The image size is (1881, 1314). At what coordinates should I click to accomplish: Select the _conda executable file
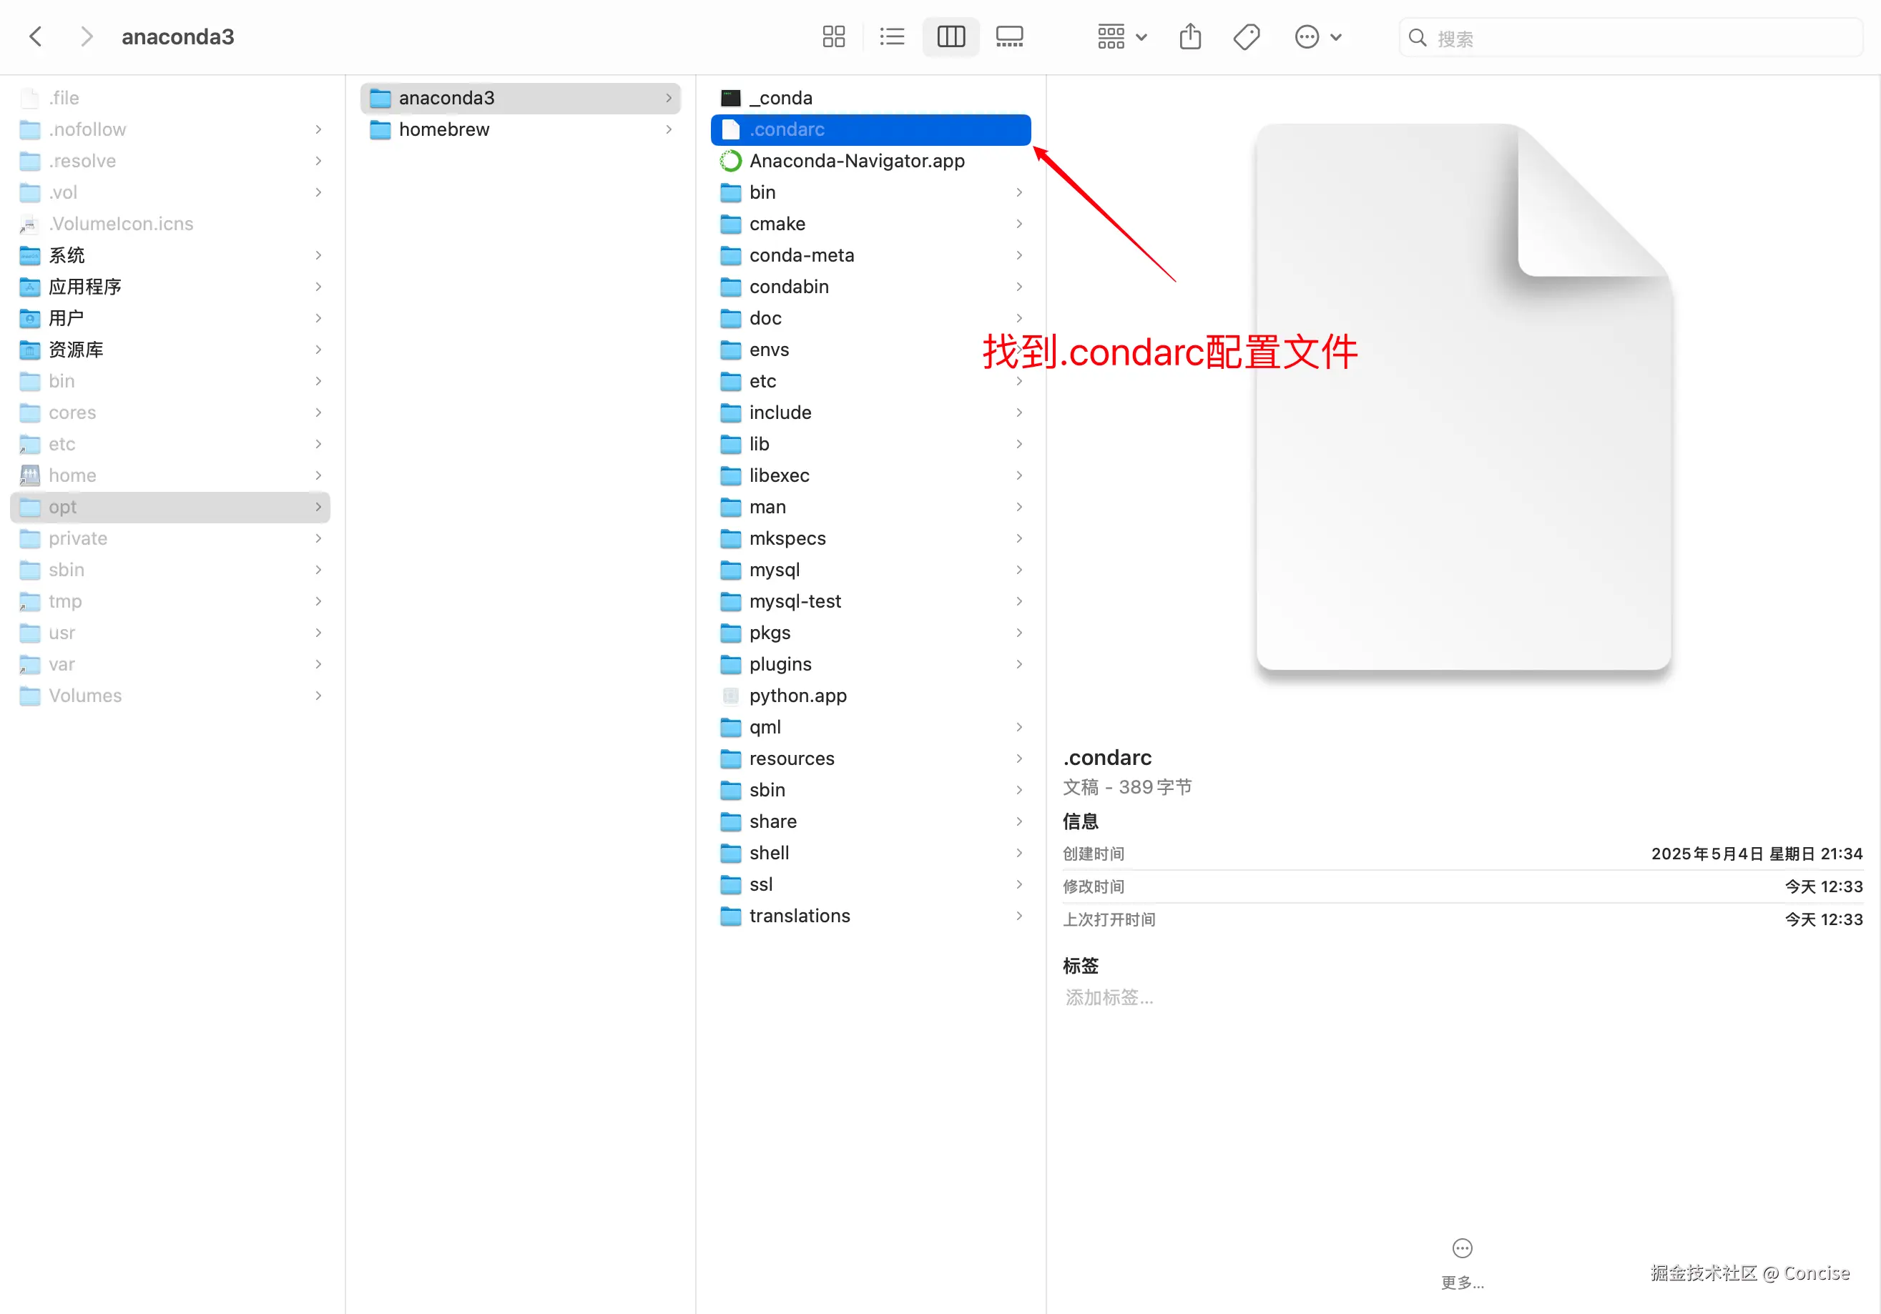point(780,98)
